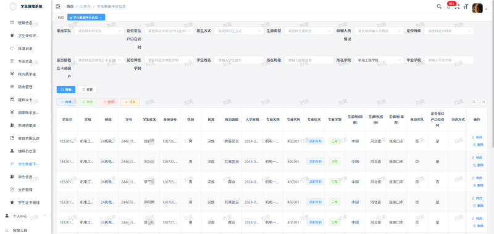Click the green 修改 toolbar button

click(x=87, y=102)
